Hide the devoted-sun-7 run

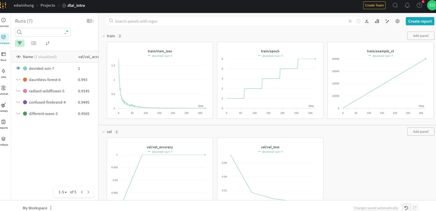18,68
